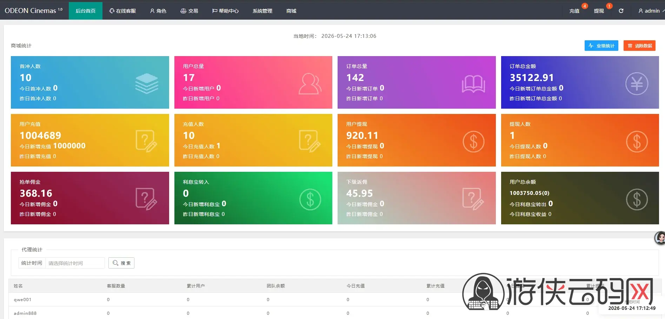The image size is (665, 319).
Task: Open the 交易 menu
Action: tap(189, 11)
